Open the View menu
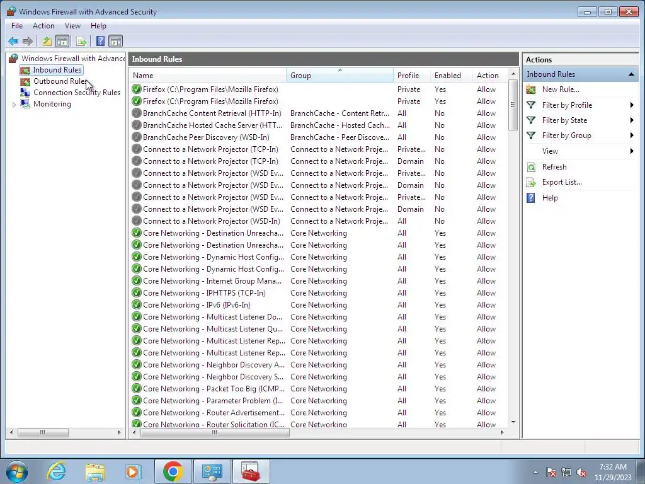The height and width of the screenshot is (484, 645). click(72, 25)
